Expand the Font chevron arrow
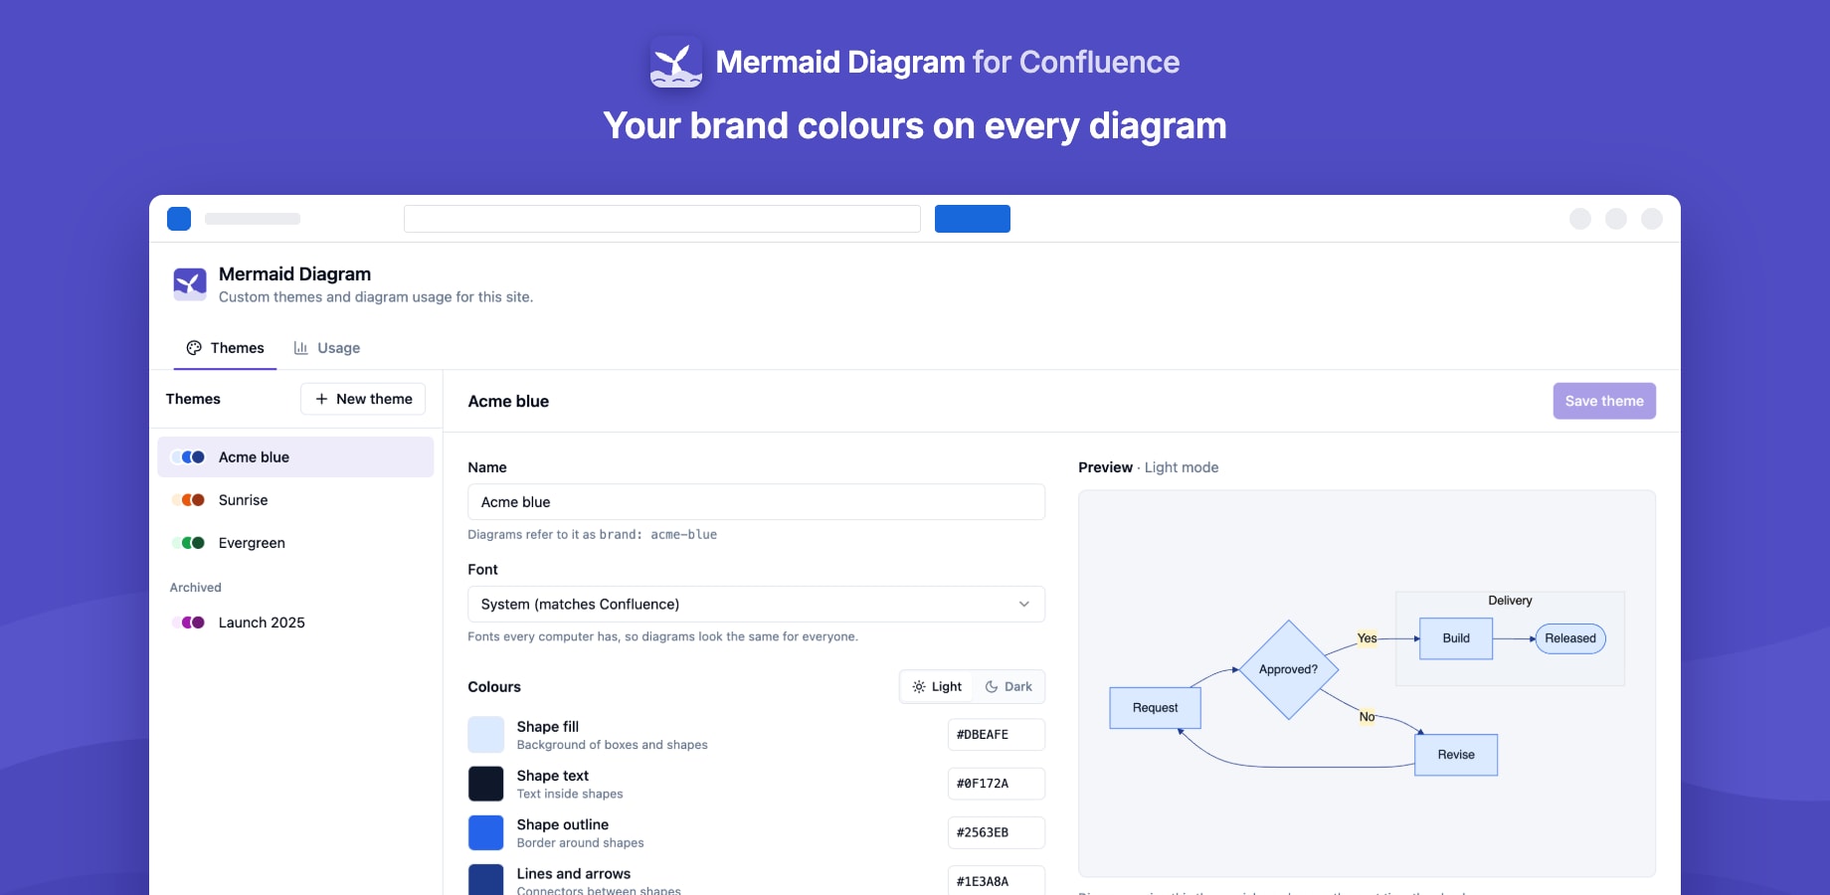 point(1024,605)
